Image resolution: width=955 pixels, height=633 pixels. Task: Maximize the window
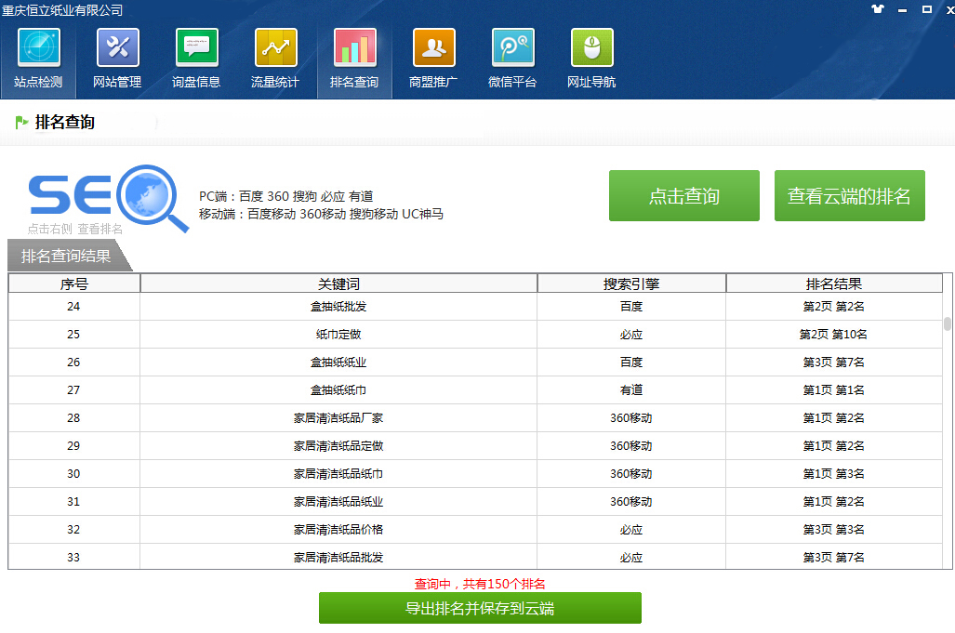(926, 9)
